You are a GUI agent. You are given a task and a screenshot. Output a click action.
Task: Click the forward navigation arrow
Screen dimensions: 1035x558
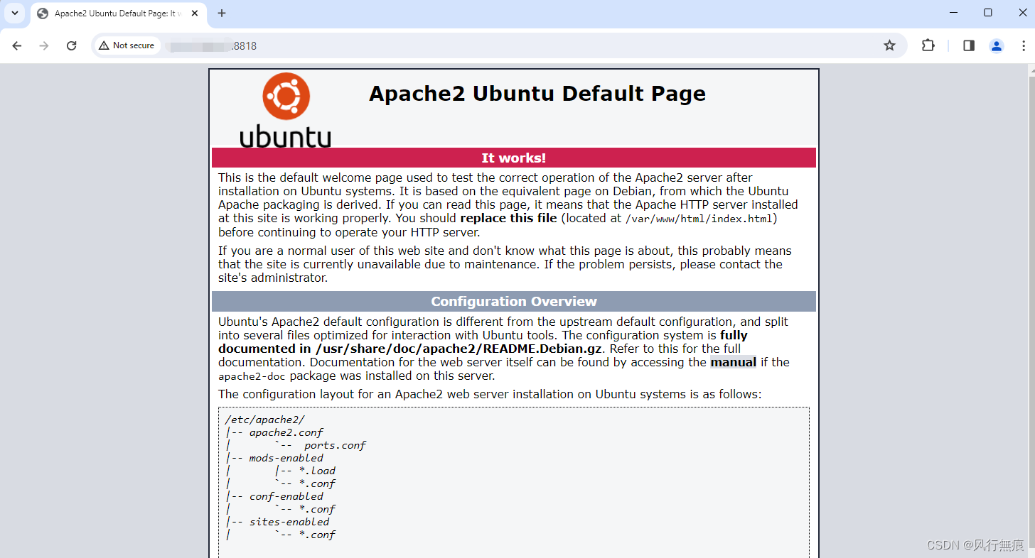(44, 45)
